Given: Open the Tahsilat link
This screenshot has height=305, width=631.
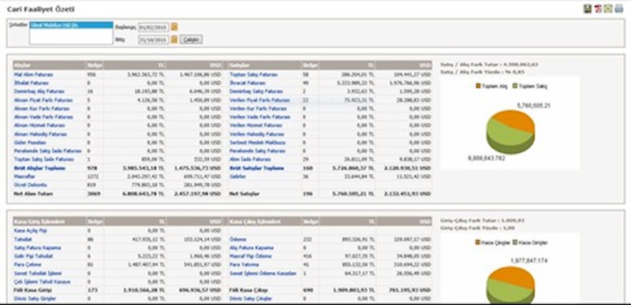Looking at the screenshot, I should click(23, 239).
